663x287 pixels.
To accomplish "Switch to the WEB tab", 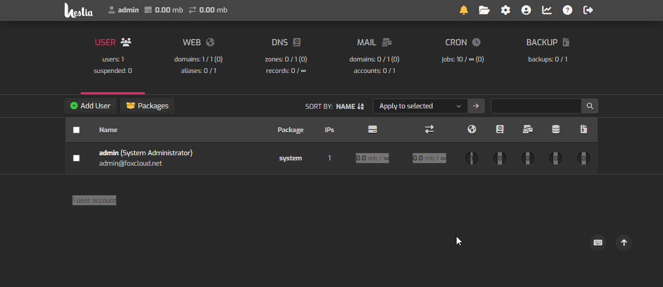I will (x=198, y=43).
